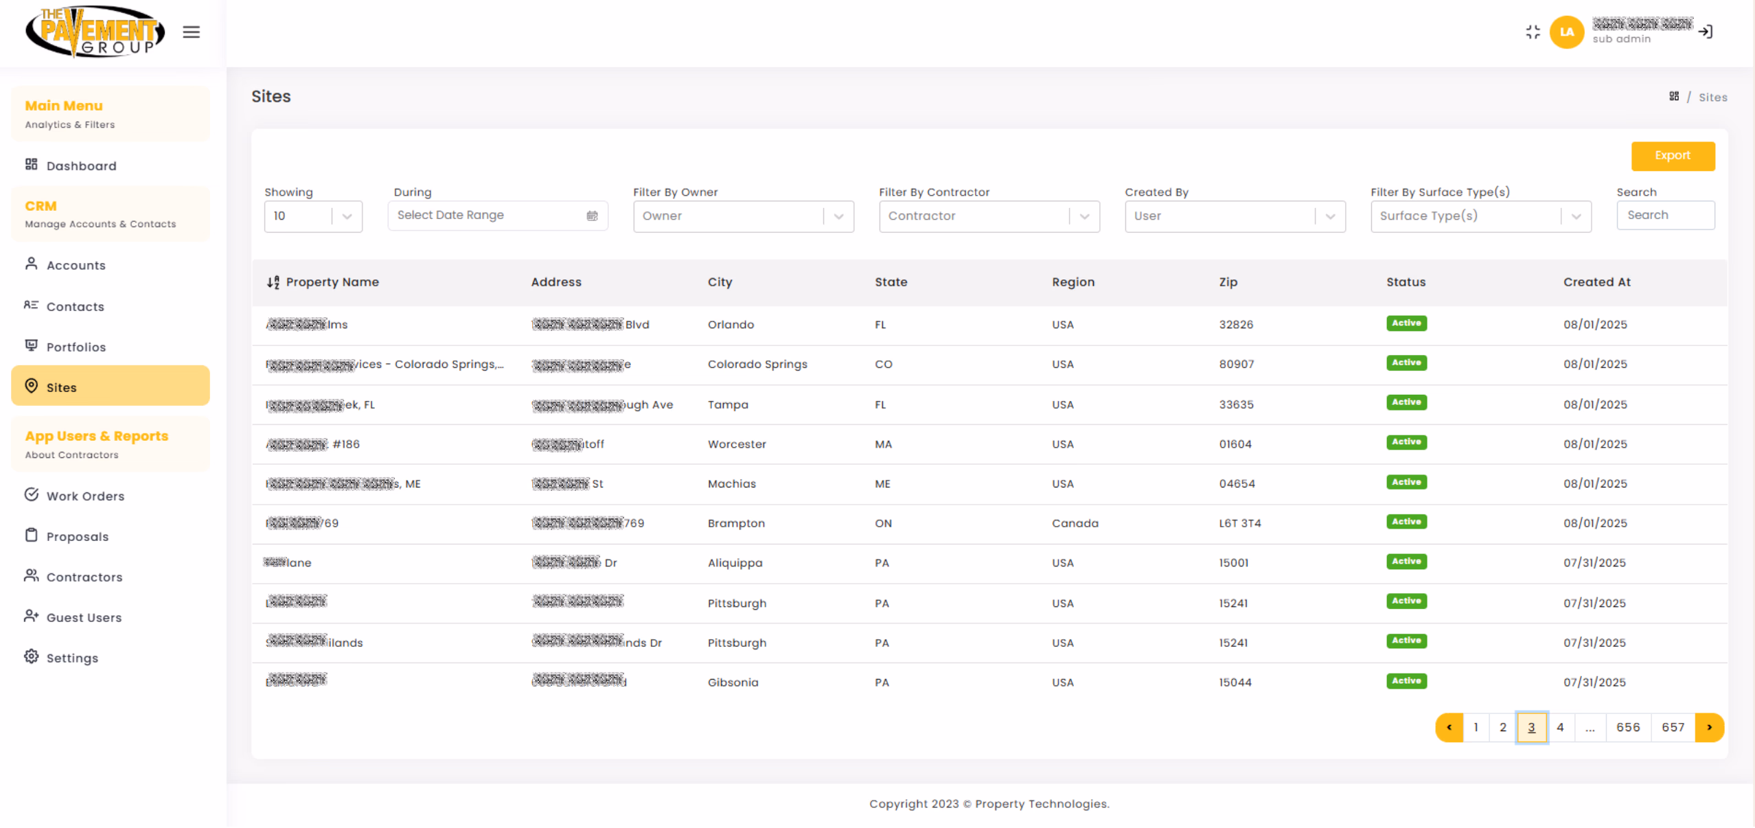Viewport: 1755px width, 828px height.
Task: Click the Dashboard grid icon in sidebar
Action: tap(31, 164)
